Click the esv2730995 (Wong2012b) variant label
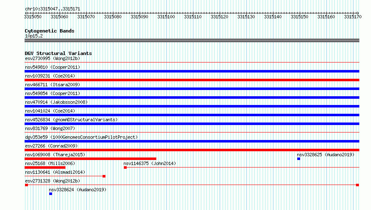The width and height of the screenshot is (371, 210). pos(53,58)
